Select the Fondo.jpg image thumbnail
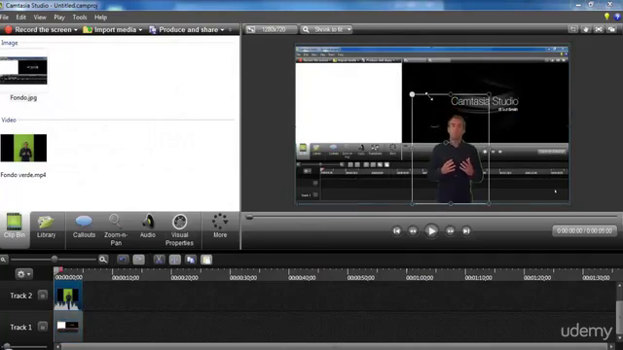 point(23,70)
